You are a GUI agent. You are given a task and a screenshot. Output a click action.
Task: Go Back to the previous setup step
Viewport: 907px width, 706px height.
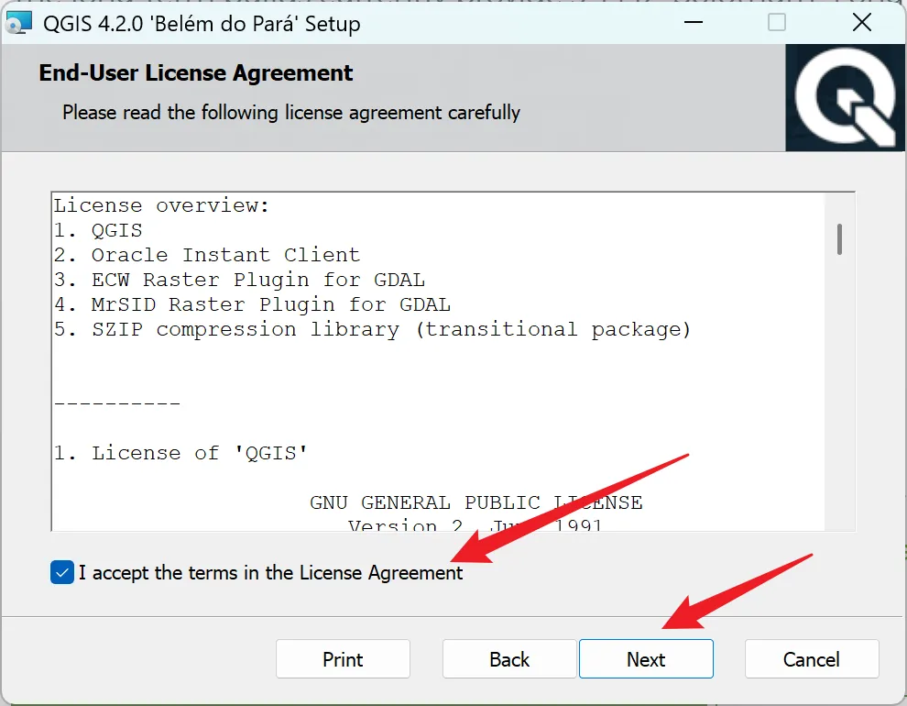coord(509,659)
